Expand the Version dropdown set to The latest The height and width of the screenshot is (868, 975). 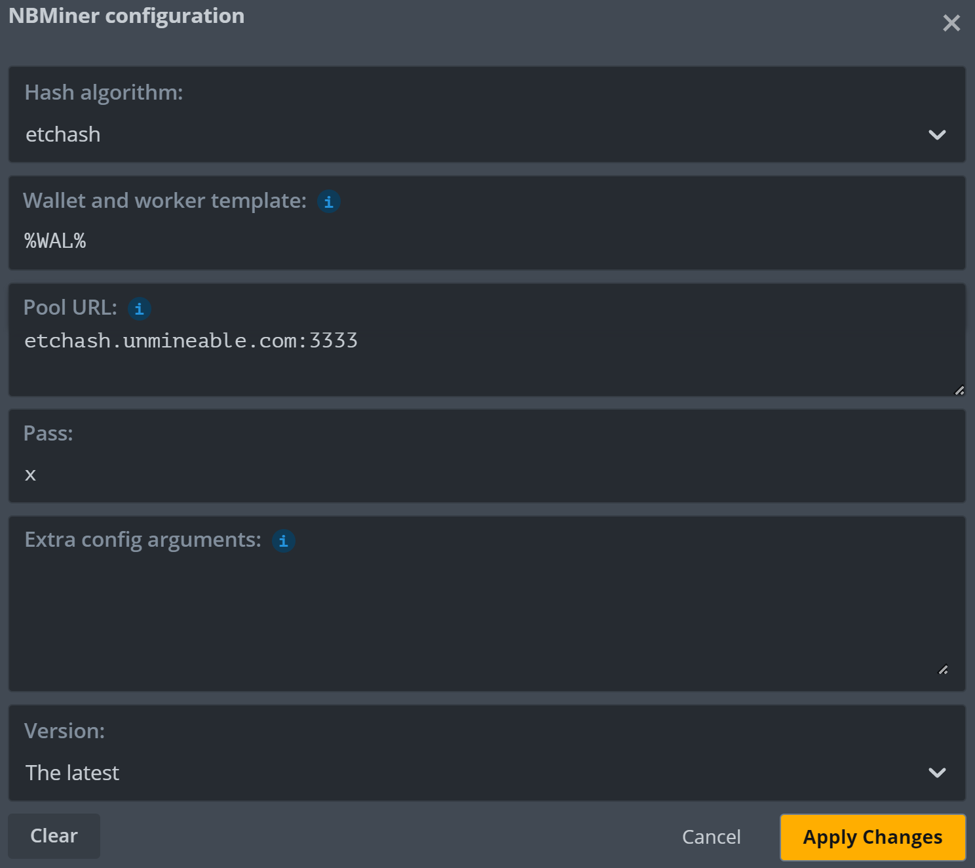tap(459, 773)
